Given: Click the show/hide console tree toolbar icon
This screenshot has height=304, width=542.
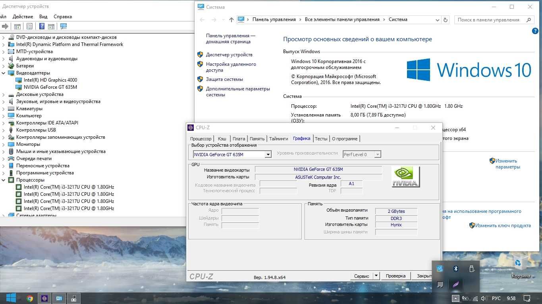Looking at the screenshot, I should (17, 26).
